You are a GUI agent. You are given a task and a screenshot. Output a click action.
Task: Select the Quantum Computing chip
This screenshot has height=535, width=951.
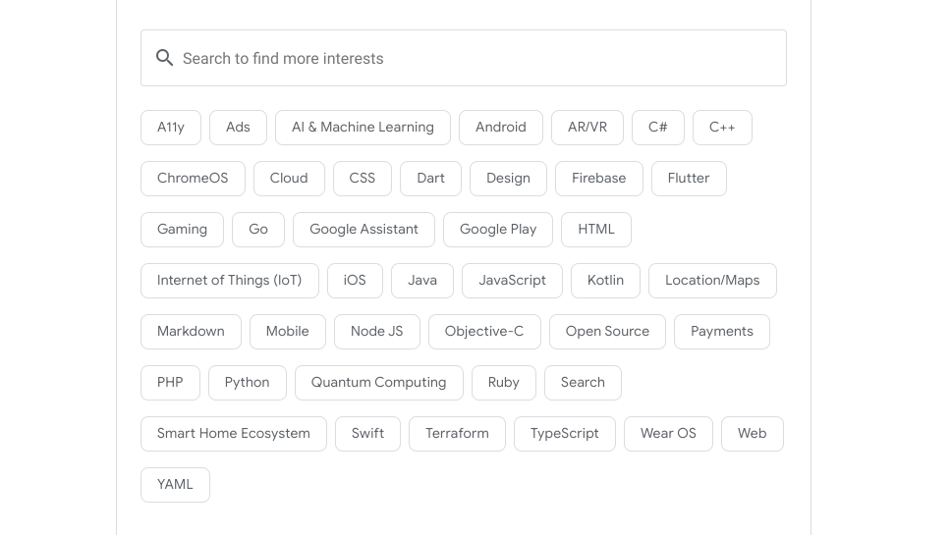pos(378,383)
